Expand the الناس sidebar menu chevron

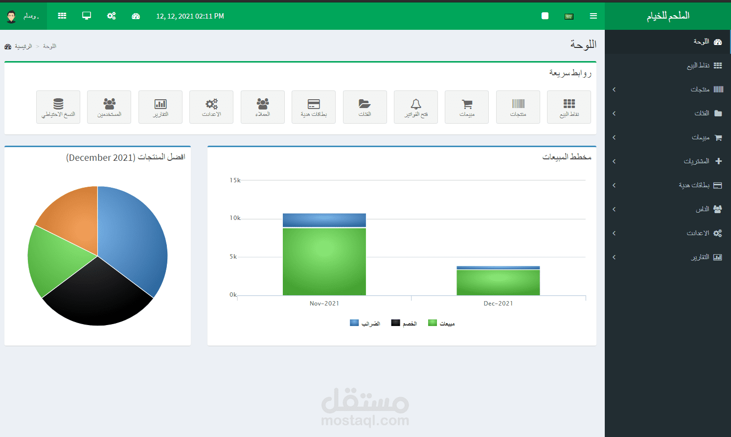pyautogui.click(x=614, y=209)
